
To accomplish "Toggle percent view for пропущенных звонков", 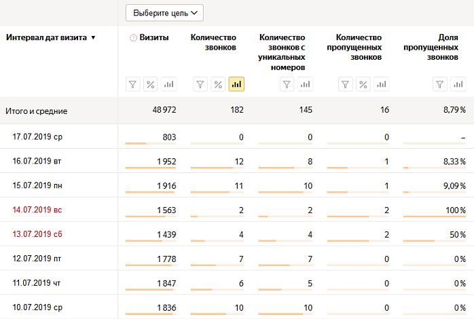I will point(363,84).
